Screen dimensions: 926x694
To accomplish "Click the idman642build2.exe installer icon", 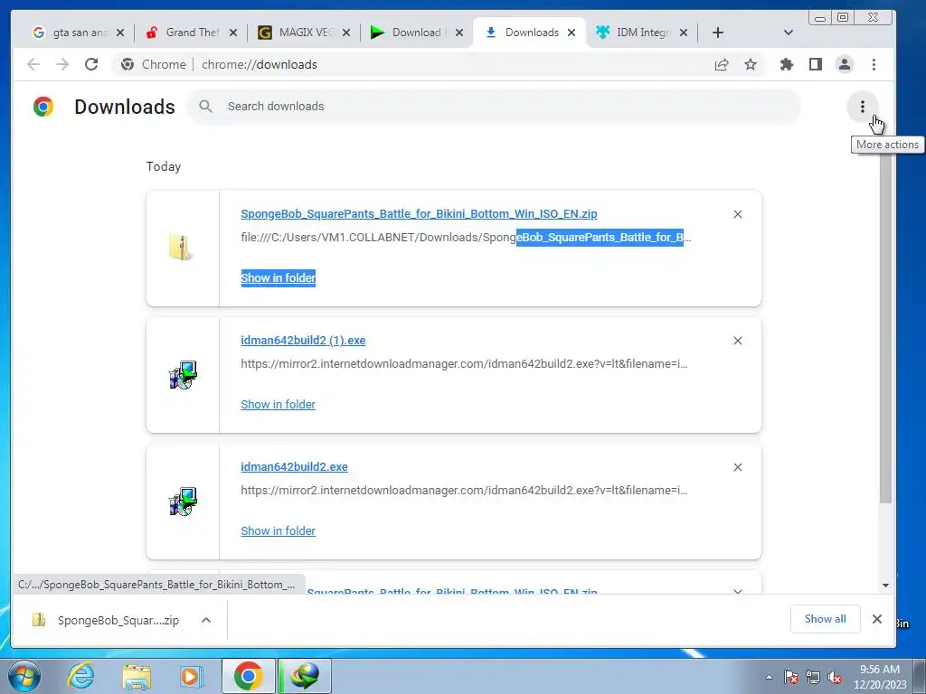I will [x=183, y=501].
